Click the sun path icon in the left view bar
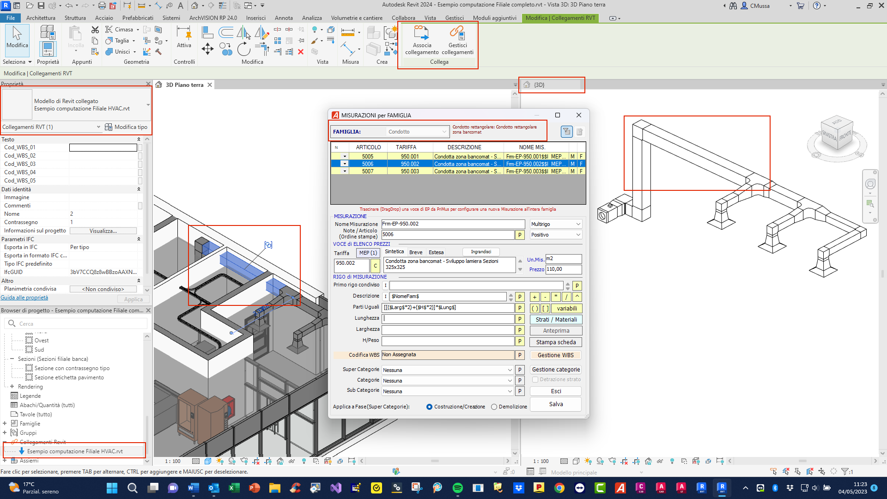This screenshot has width=887, height=499. click(x=220, y=461)
